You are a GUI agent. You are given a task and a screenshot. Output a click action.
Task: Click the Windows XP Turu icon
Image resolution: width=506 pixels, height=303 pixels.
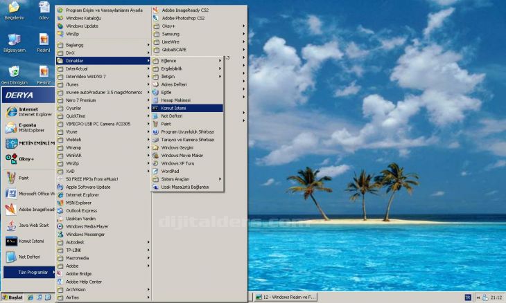point(155,163)
